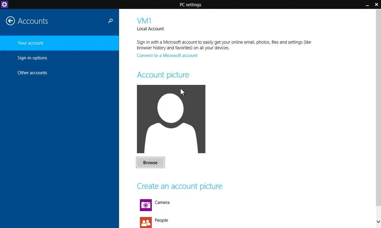381x228 pixels.
Task: Switch to Other accounts
Action: point(60,73)
